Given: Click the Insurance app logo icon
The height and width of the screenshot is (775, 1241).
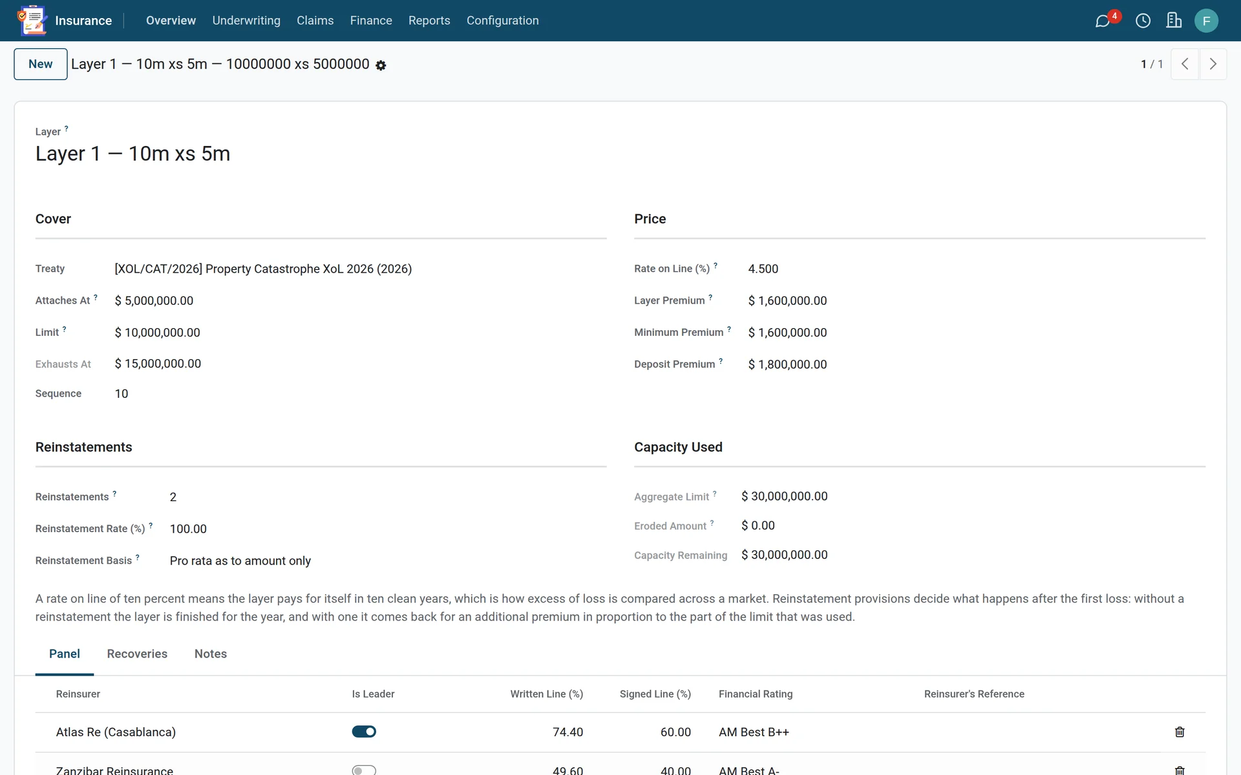Looking at the screenshot, I should tap(32, 21).
